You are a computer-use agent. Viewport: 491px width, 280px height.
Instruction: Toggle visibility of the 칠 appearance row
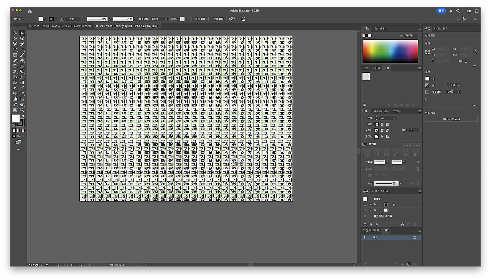pos(365,210)
